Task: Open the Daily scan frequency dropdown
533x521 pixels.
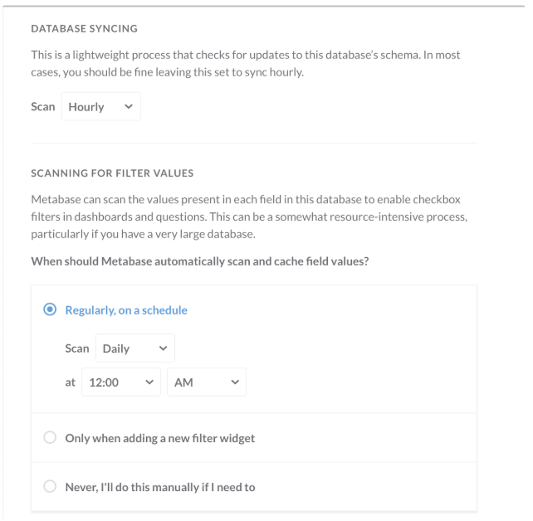Action: coord(134,348)
